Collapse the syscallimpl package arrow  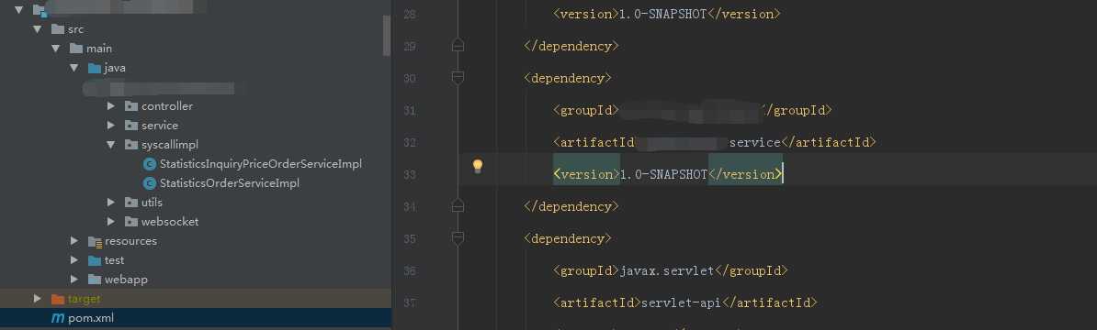(x=111, y=145)
